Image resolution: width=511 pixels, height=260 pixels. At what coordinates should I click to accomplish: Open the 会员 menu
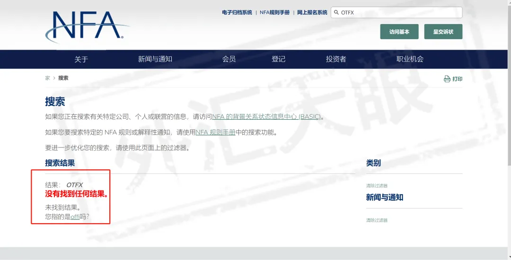(229, 59)
